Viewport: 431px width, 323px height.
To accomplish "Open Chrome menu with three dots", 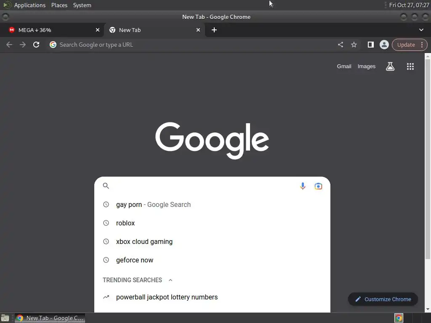I will [x=422, y=45].
